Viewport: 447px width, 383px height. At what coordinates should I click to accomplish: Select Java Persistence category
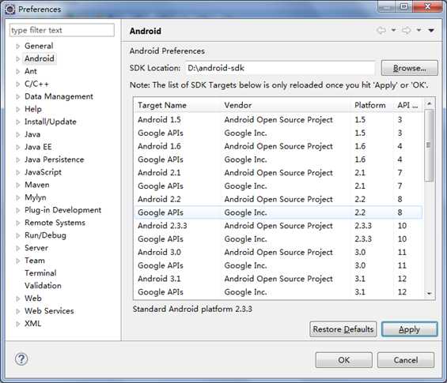coord(54,160)
